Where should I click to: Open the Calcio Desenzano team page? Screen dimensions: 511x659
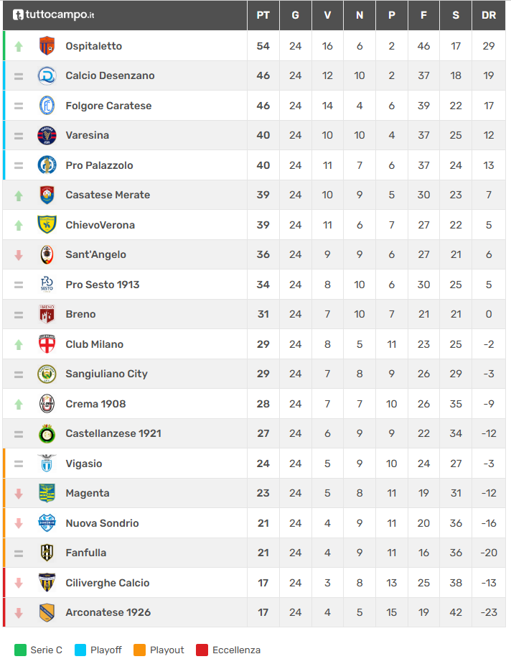point(110,75)
